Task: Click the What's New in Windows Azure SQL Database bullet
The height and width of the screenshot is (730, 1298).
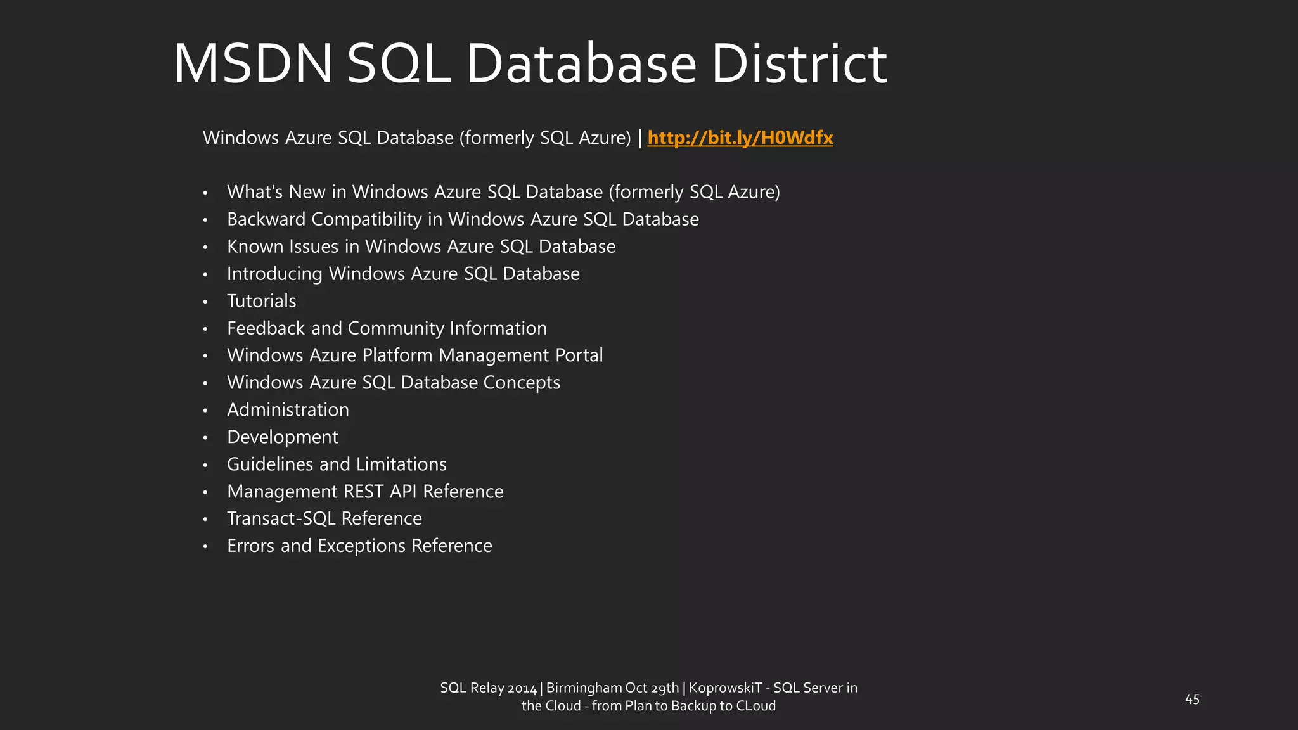Action: (504, 192)
